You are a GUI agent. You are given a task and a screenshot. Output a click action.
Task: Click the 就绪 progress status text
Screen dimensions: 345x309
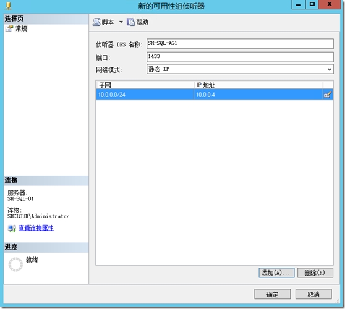32,260
